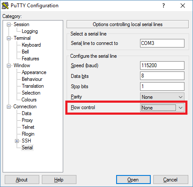The width and height of the screenshot is (193, 187).
Task: Click the About button
Action: click(x=22, y=180)
